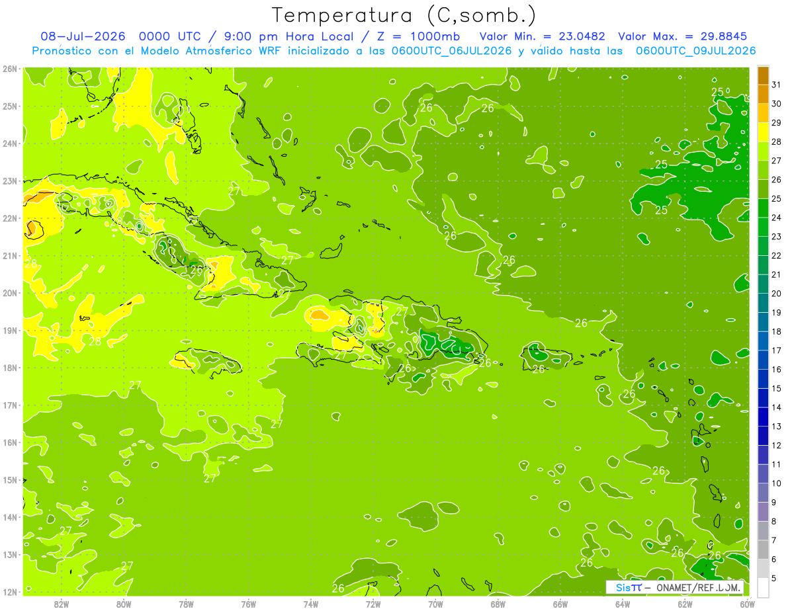Select valid-until time '0600UTC_09JUL2026'
Viewport: 794px width, 613px height.
pos(695,51)
